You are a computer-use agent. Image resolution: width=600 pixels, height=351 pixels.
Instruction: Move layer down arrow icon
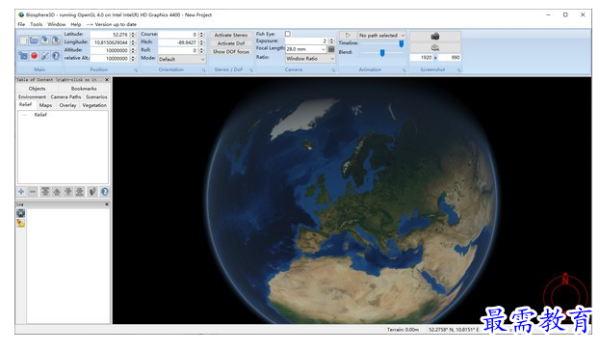(x=68, y=191)
